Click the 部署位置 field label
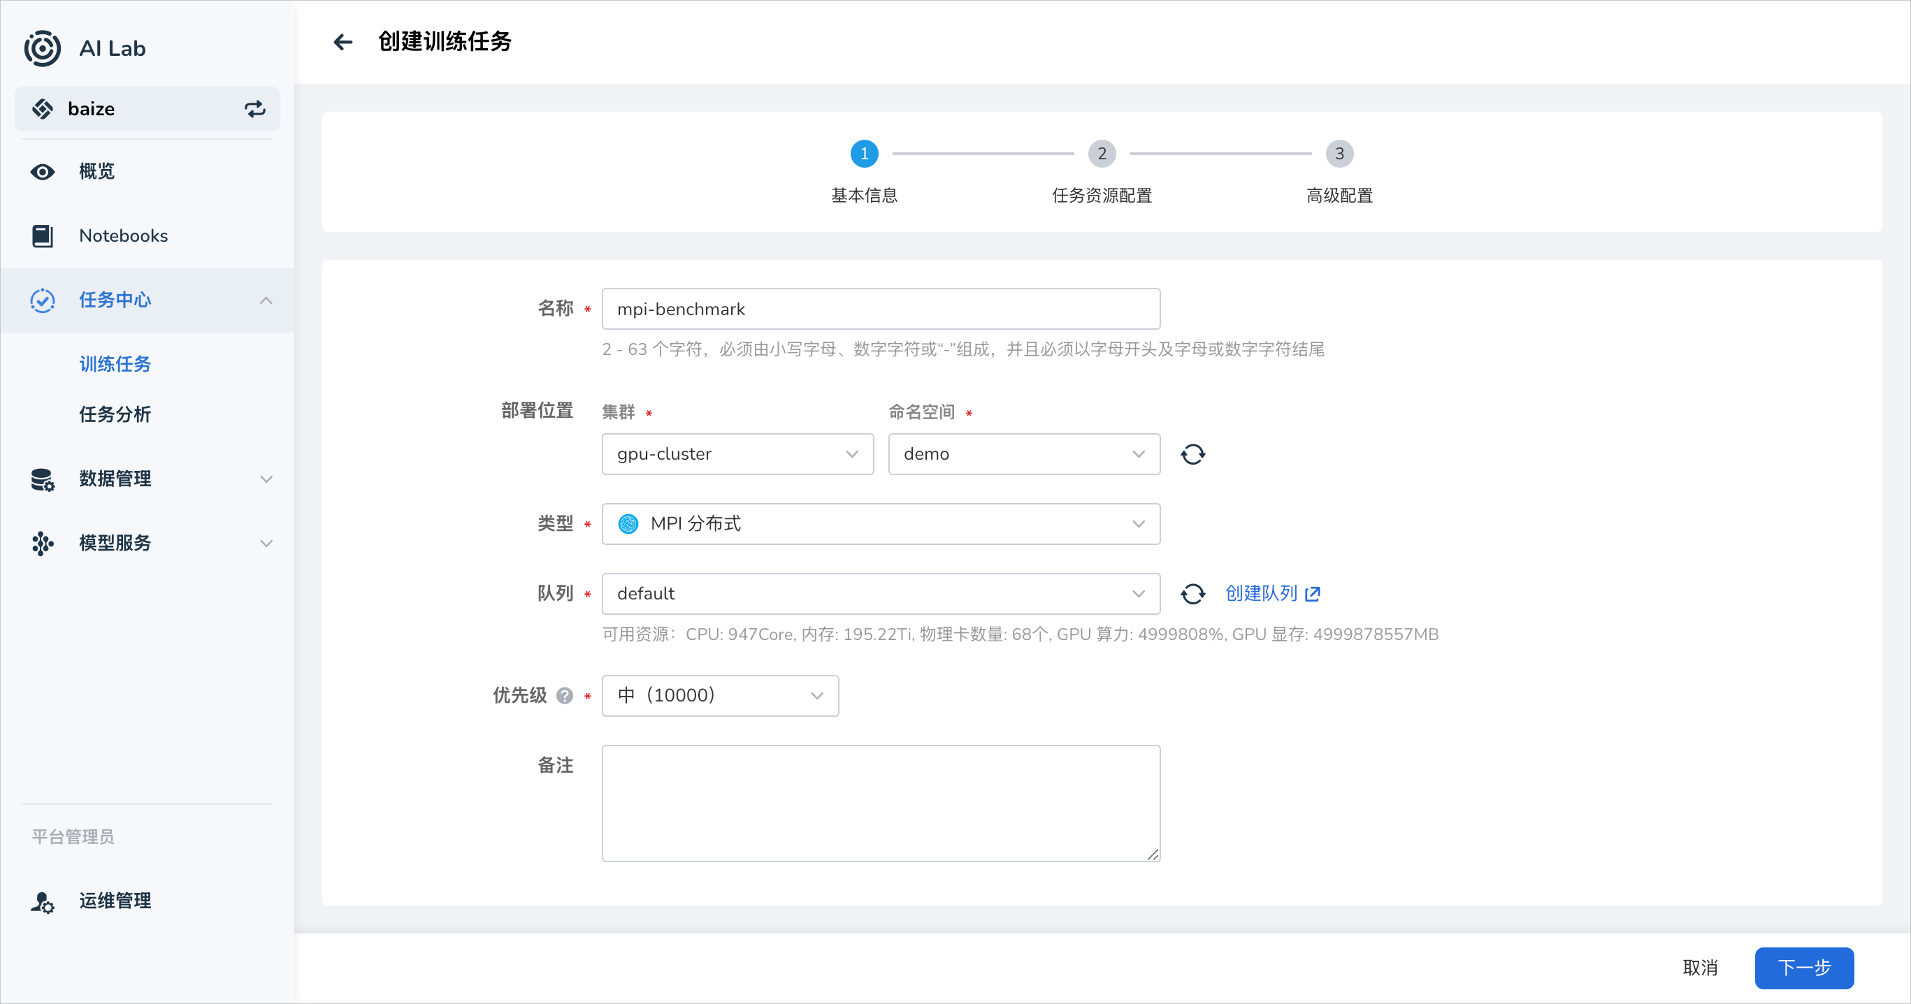1911x1004 pixels. coord(537,411)
